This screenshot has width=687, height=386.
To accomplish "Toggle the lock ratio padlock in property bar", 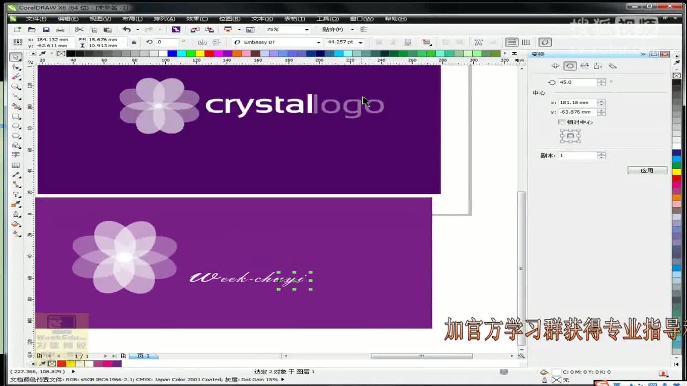I will [x=133, y=42].
